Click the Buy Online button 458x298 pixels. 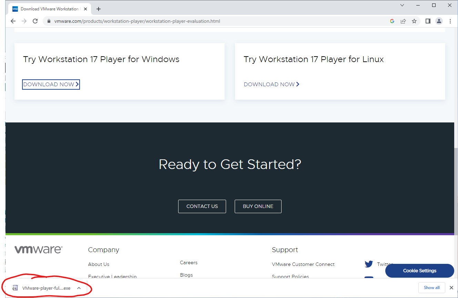click(258, 206)
